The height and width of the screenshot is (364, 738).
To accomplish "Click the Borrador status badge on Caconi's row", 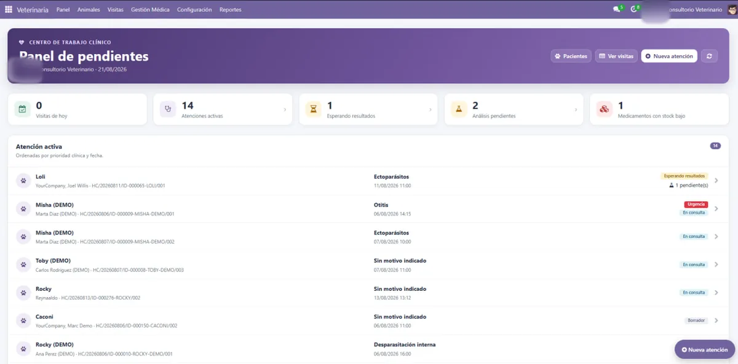I will pos(696,320).
